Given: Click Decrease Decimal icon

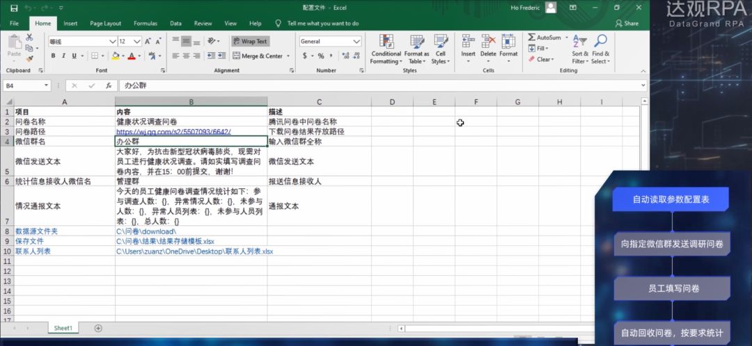Looking at the screenshot, I should click(x=357, y=56).
